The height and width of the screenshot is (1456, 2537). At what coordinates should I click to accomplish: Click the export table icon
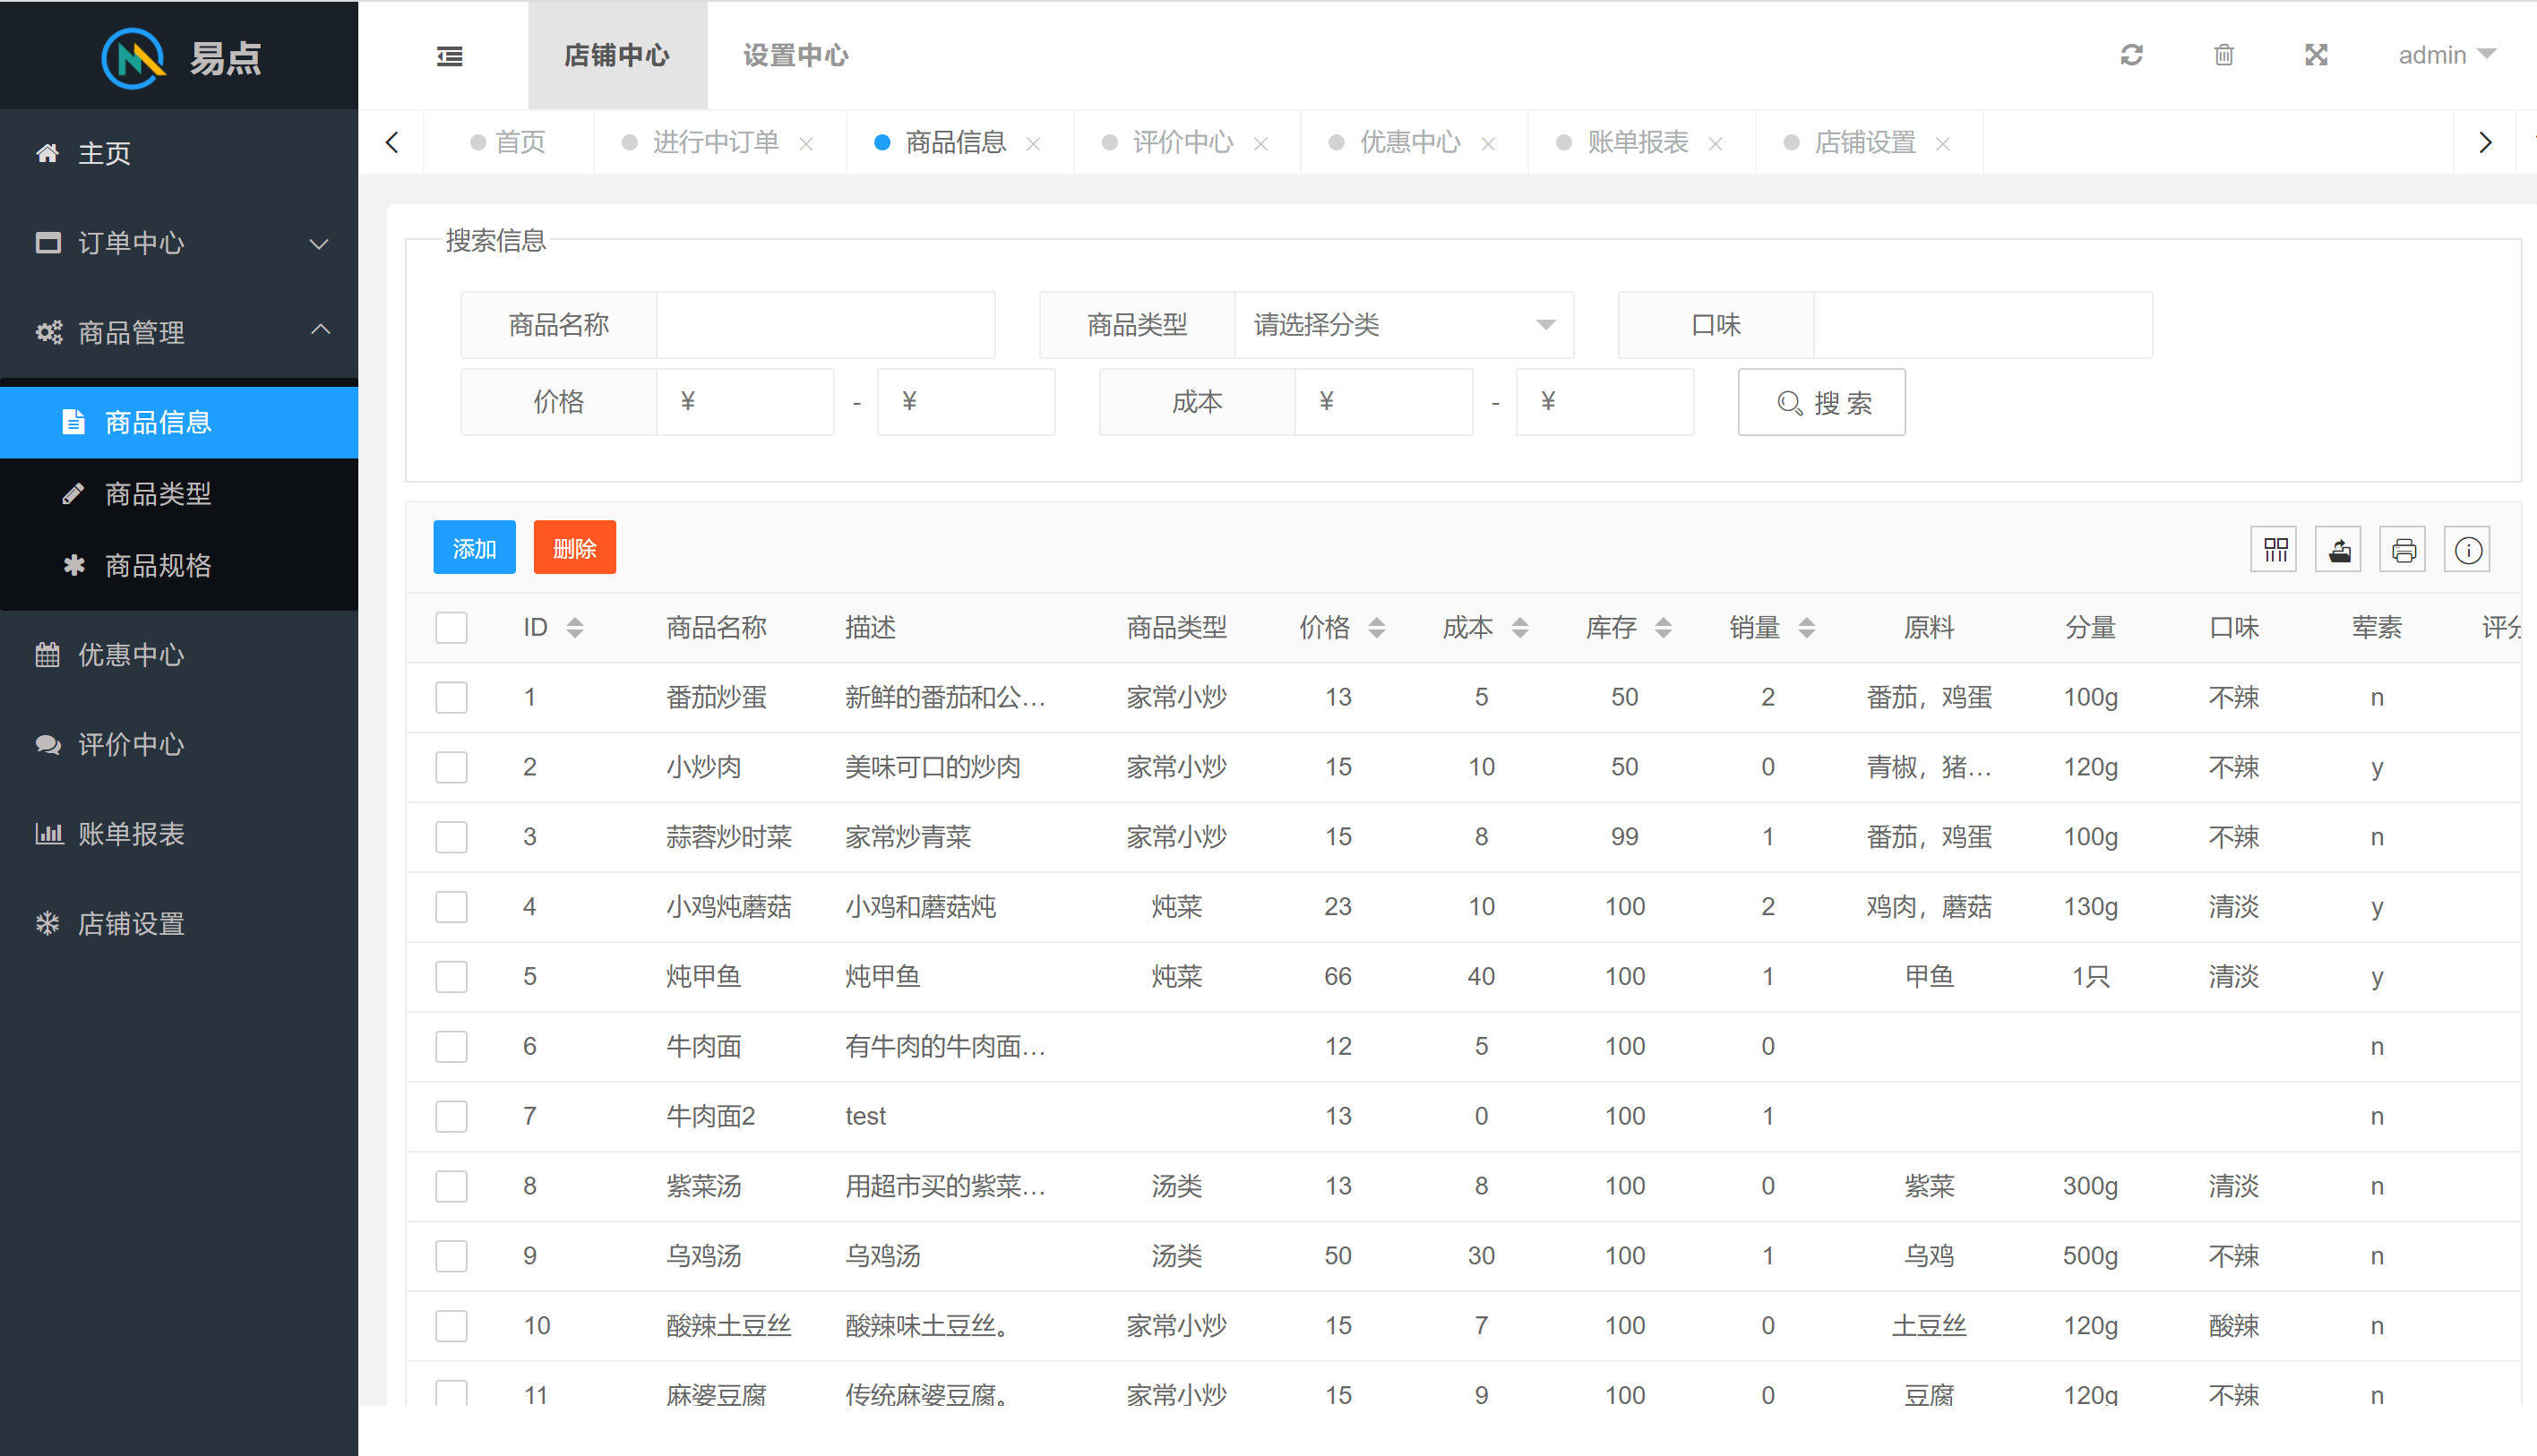(x=2339, y=550)
